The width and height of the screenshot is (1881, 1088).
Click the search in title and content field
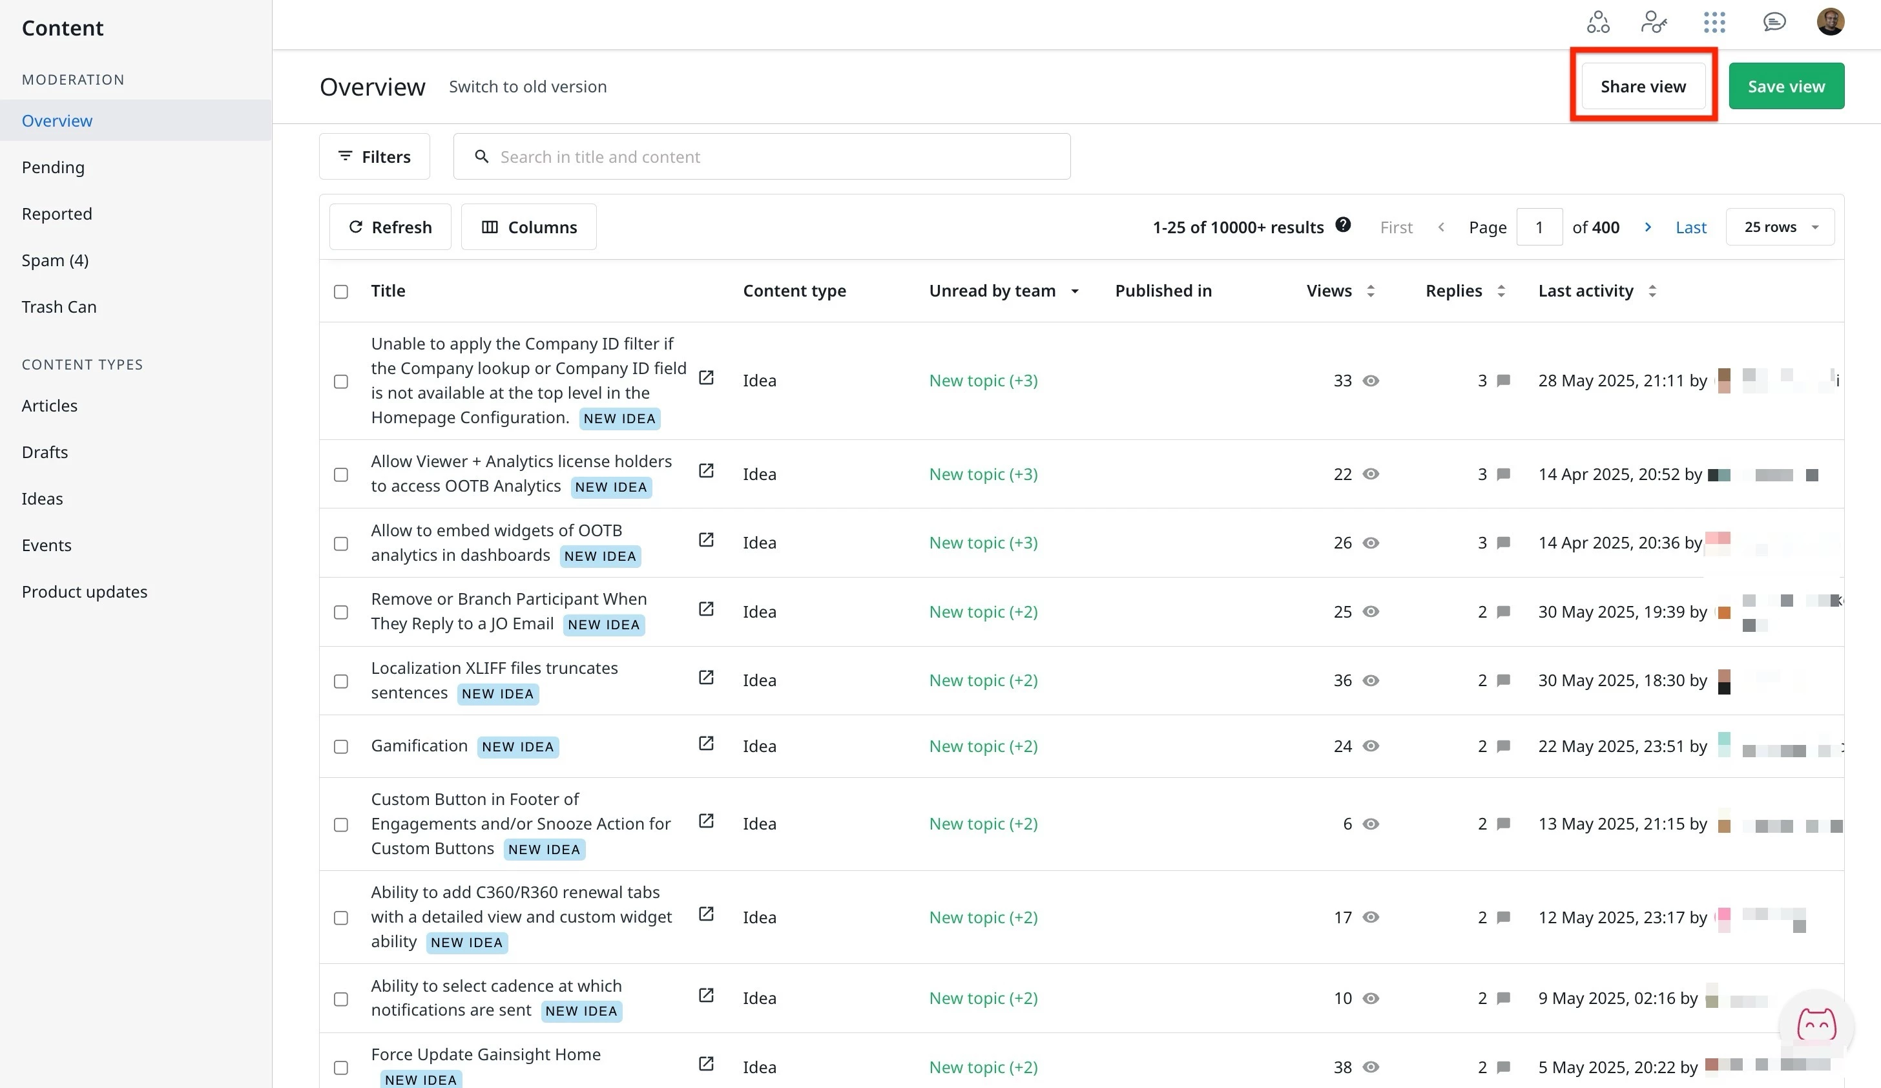point(762,157)
